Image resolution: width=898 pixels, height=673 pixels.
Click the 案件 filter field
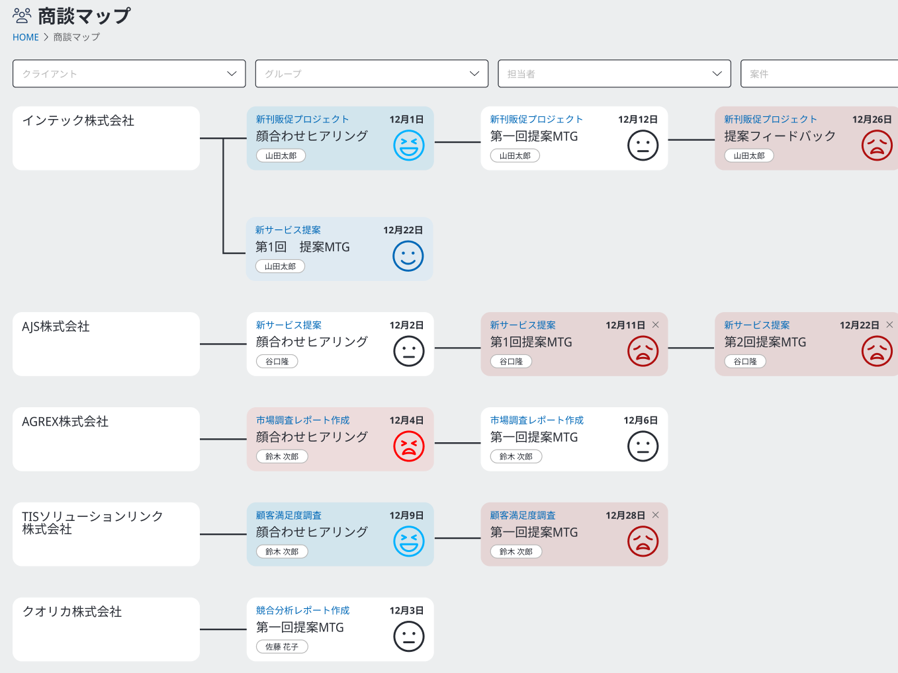[x=819, y=73]
